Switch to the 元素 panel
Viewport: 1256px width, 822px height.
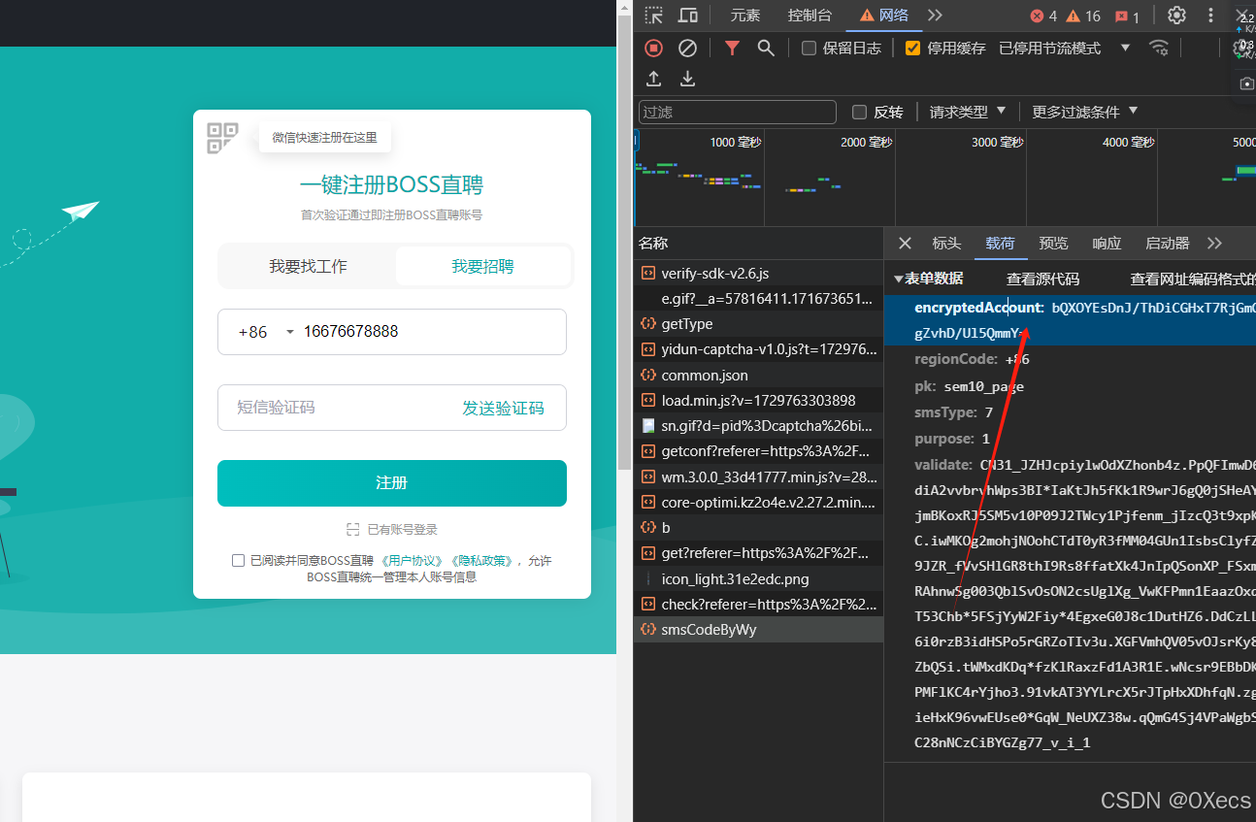coord(745,16)
